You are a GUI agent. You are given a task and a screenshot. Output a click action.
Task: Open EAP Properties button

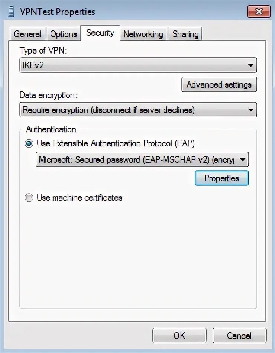[221, 178]
